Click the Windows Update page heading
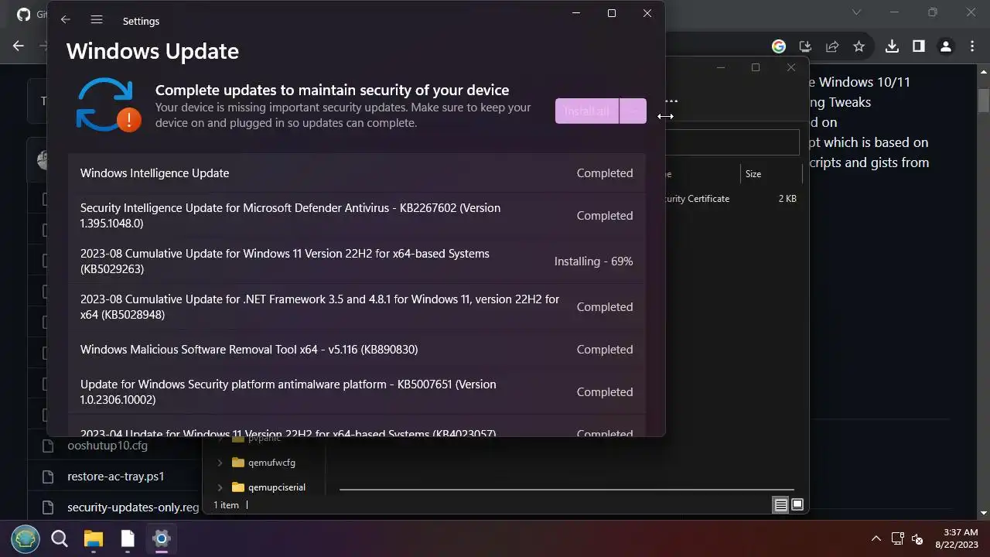 pyautogui.click(x=152, y=51)
